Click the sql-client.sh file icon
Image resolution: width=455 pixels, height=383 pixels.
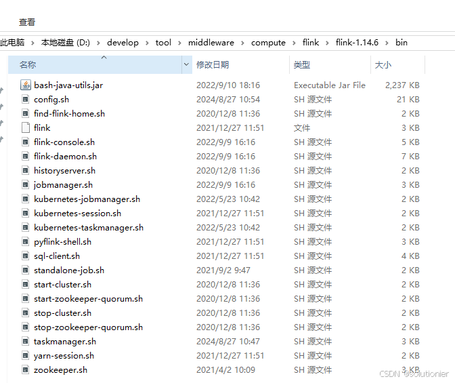point(26,256)
